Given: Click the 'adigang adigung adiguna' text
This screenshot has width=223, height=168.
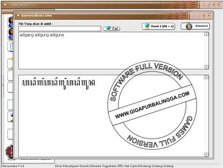Looking at the screenshot, I should pyautogui.click(x=42, y=35).
